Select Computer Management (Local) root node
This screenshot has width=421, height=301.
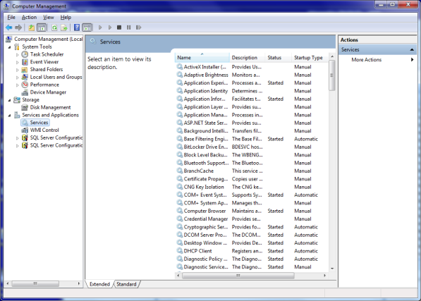[49, 39]
